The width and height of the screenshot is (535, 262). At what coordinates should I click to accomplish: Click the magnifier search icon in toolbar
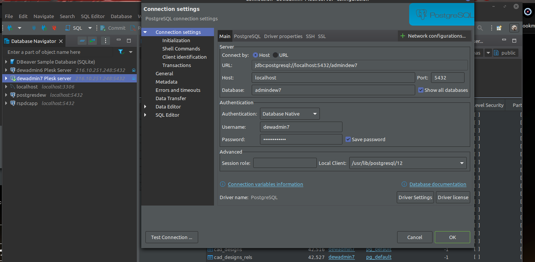click(x=480, y=28)
